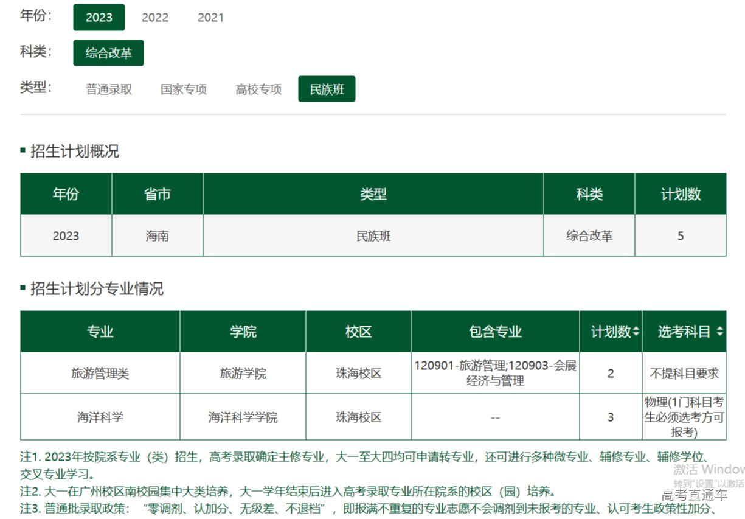Screen dimensions: 745x519
Task: Click the 民族班 type tab
Action: (x=327, y=89)
